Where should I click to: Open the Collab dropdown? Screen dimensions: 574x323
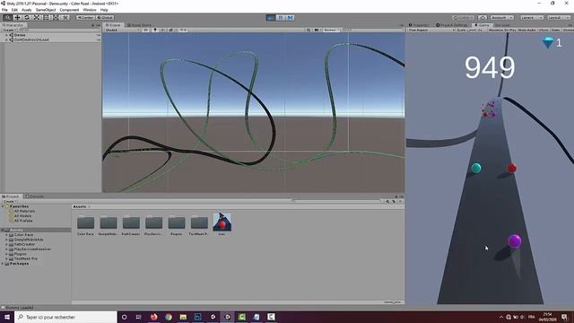[x=463, y=18]
